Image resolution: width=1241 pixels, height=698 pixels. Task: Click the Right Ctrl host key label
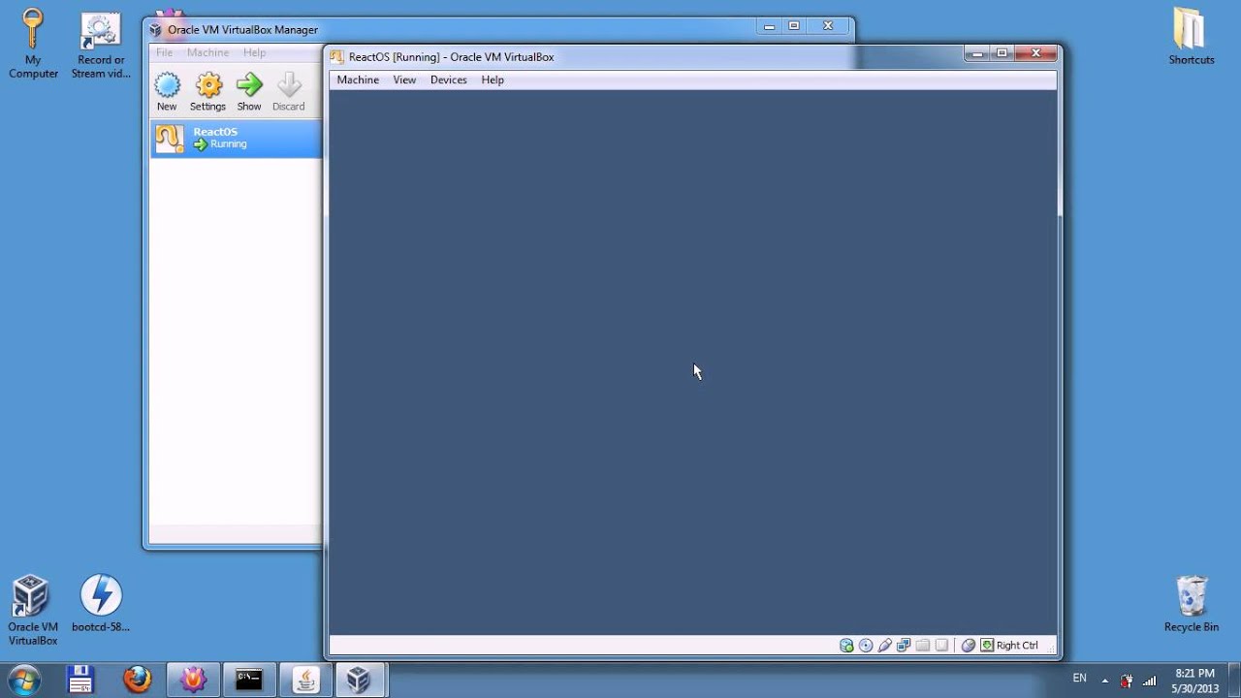coord(1017,645)
